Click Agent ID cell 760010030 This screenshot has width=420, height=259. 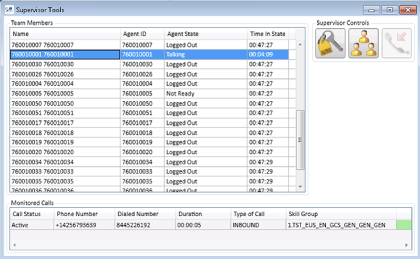[142, 64]
